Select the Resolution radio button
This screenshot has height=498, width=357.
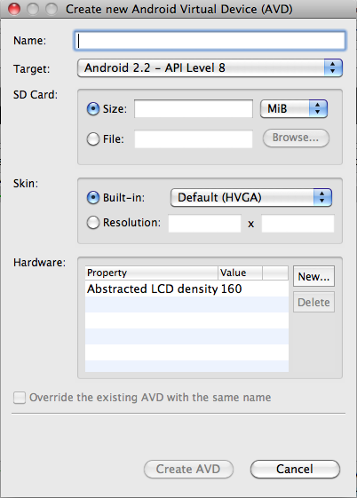pyautogui.click(x=93, y=223)
